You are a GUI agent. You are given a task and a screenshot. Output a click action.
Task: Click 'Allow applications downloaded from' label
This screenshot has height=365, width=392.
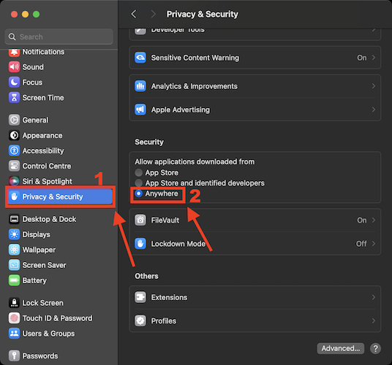pyautogui.click(x=195, y=161)
